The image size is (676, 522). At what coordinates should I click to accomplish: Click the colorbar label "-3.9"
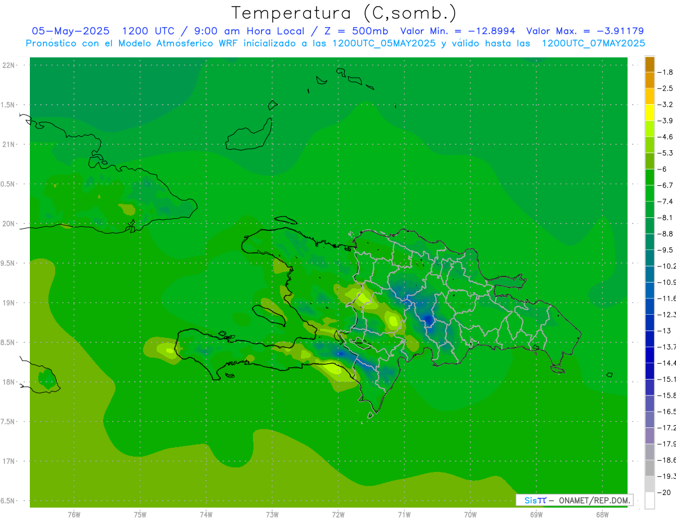pos(666,121)
